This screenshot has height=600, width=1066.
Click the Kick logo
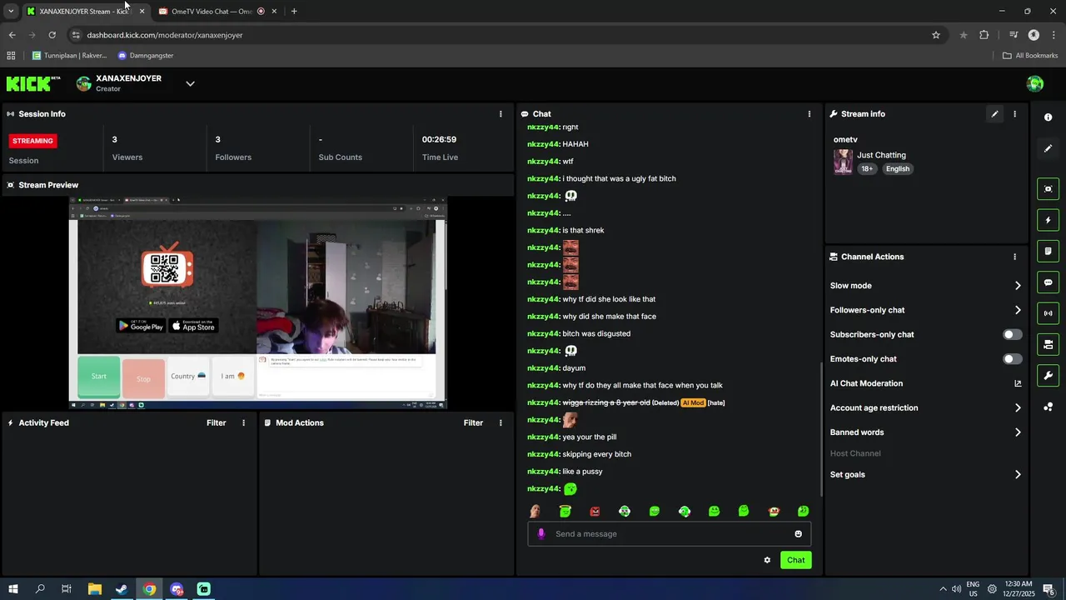click(x=33, y=83)
